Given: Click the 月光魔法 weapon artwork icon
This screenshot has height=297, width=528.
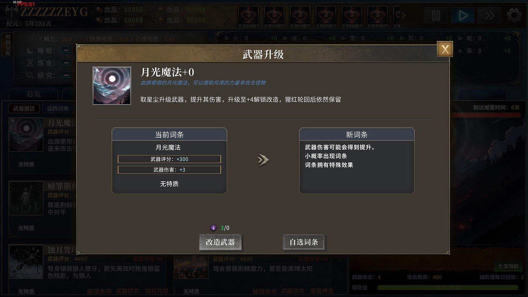Looking at the screenshot, I should click(112, 86).
